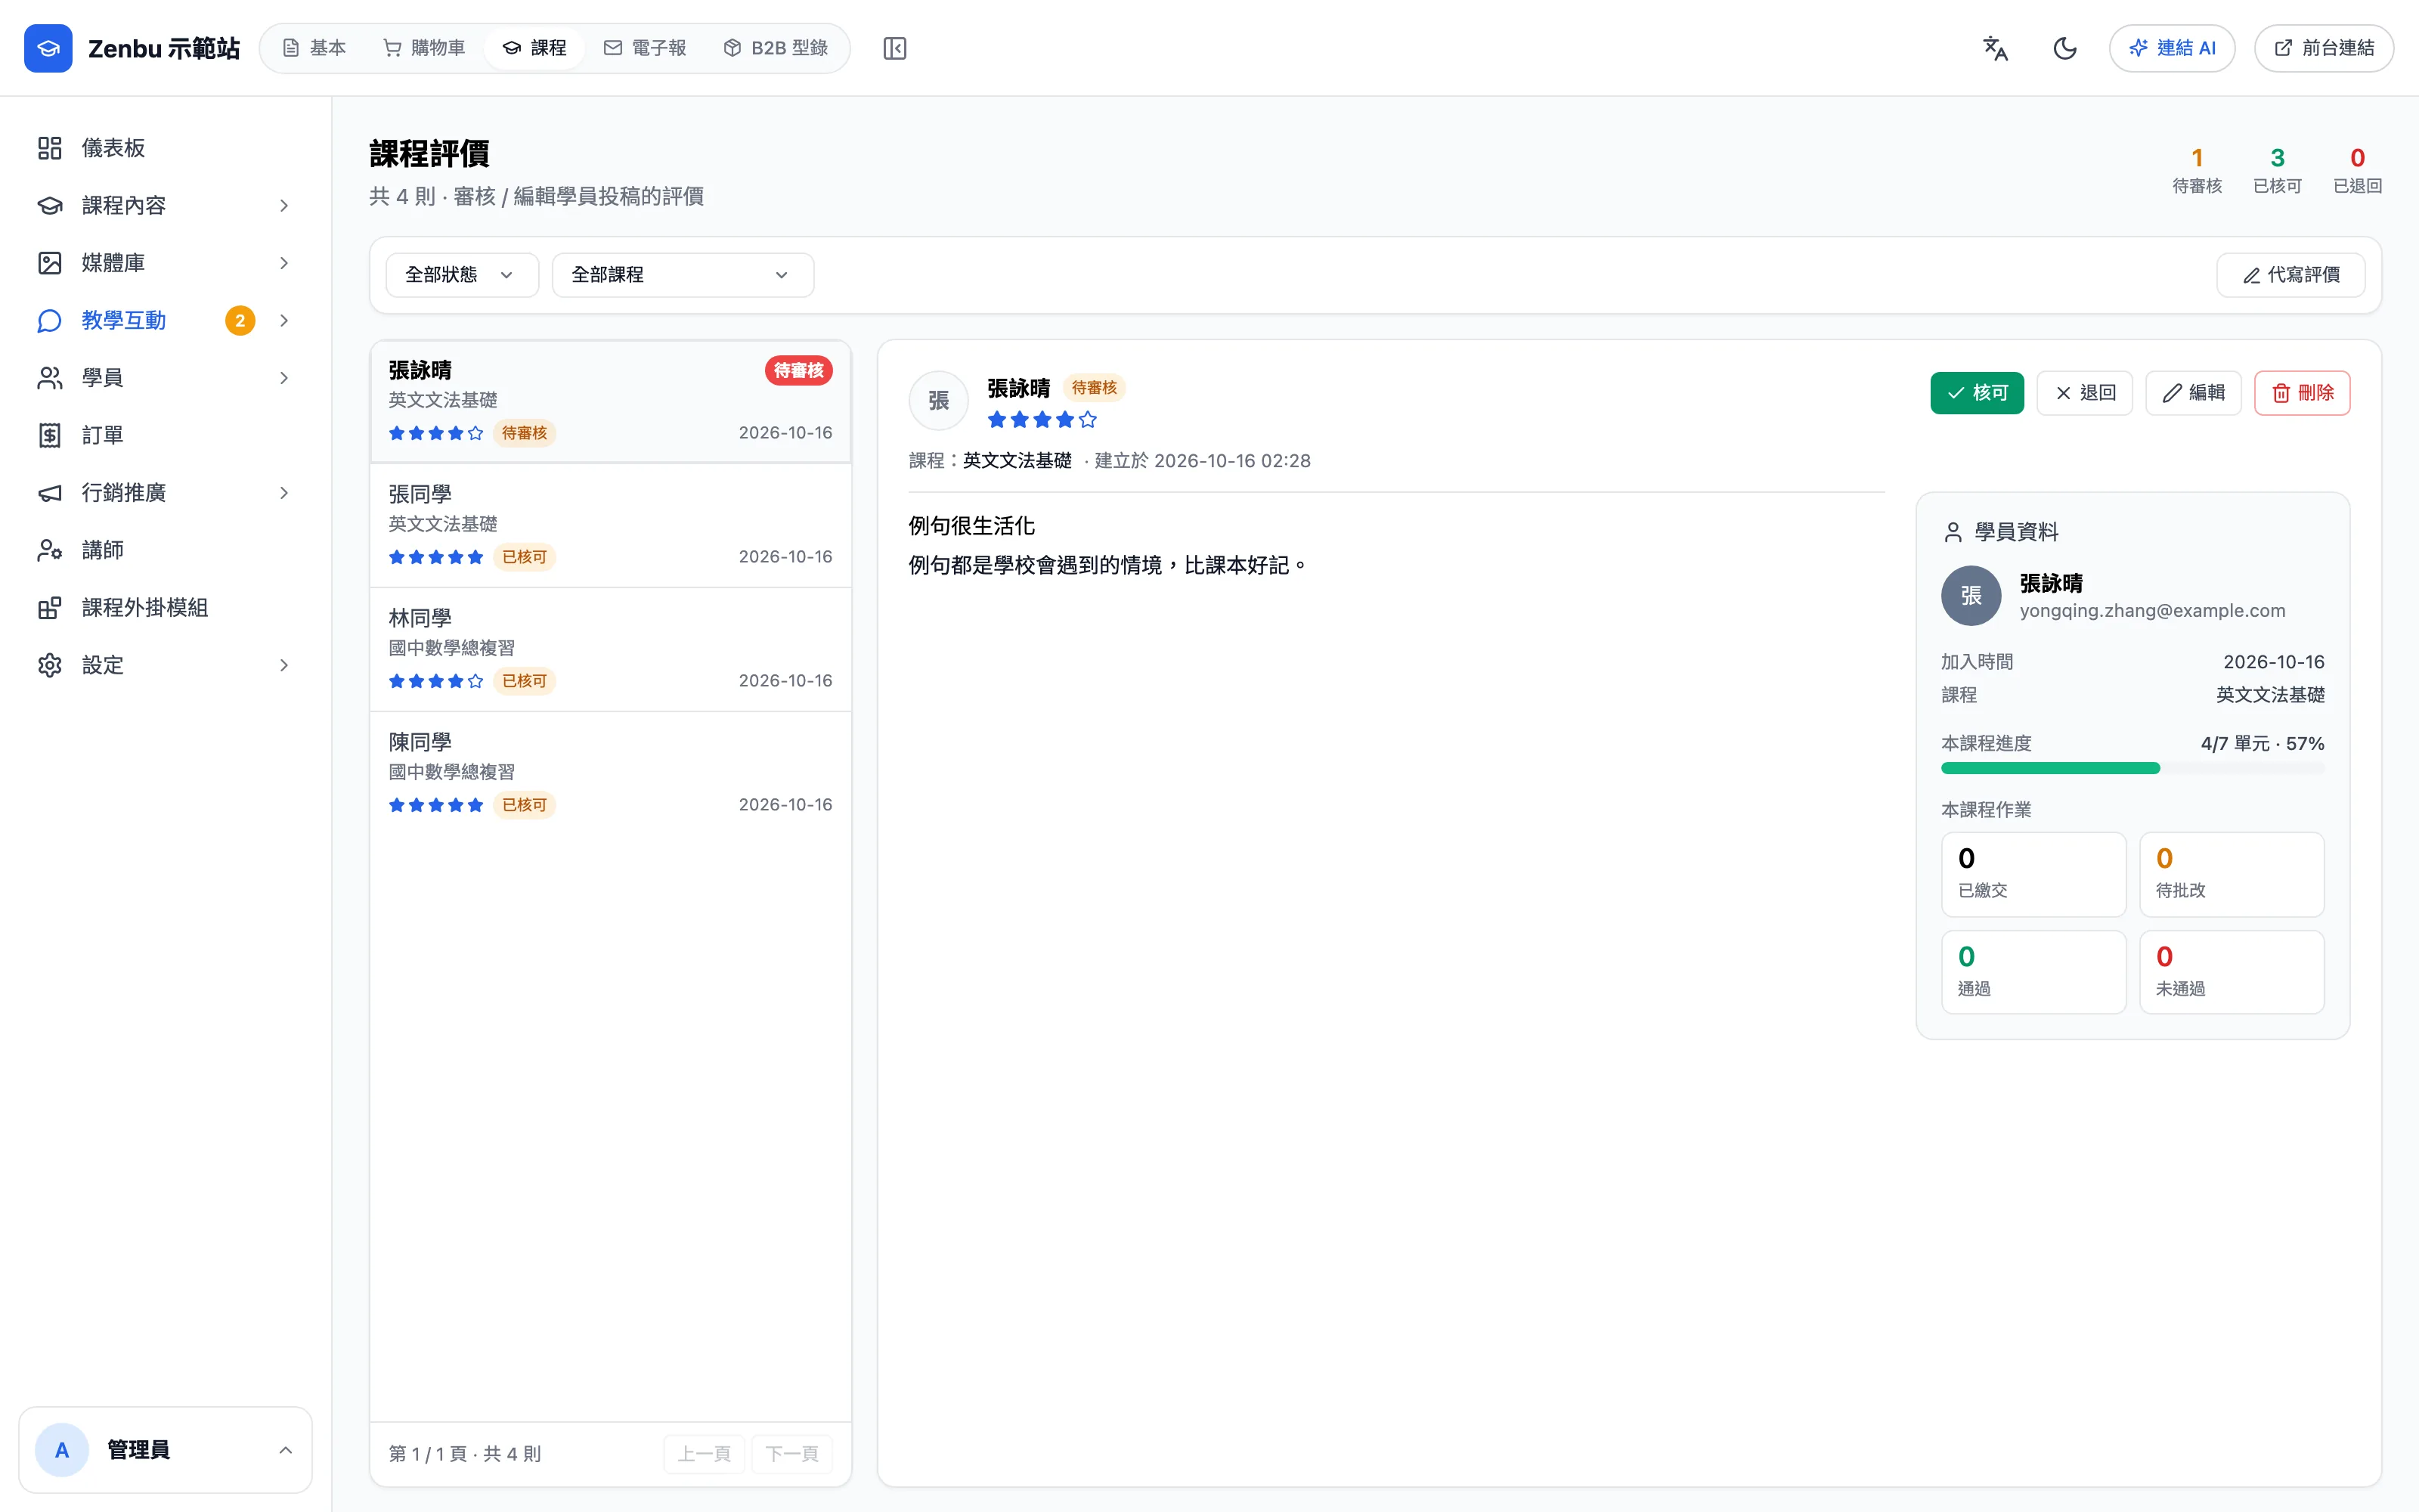Switch to B2B 型錄 tab
This screenshot has width=2419, height=1512.
click(776, 48)
